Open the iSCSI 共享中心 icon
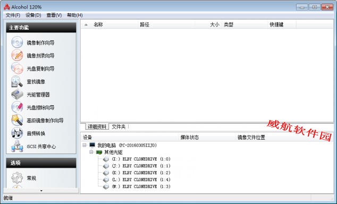 (17, 146)
